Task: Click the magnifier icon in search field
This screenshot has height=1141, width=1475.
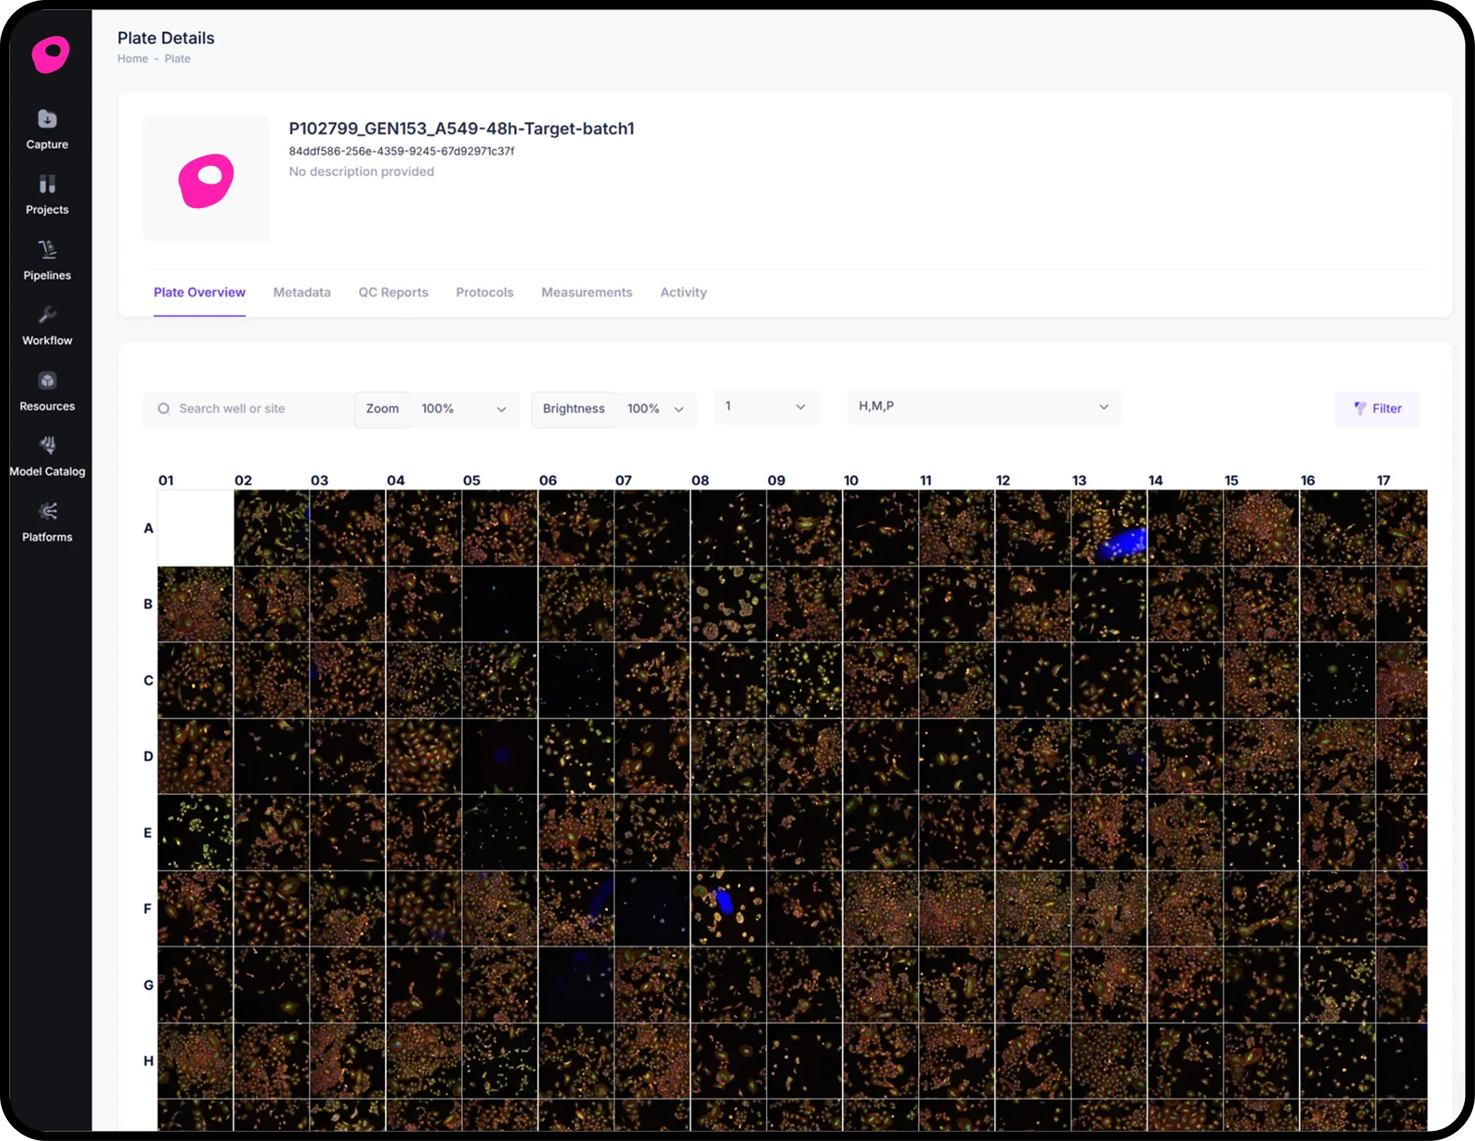Action: tap(164, 408)
